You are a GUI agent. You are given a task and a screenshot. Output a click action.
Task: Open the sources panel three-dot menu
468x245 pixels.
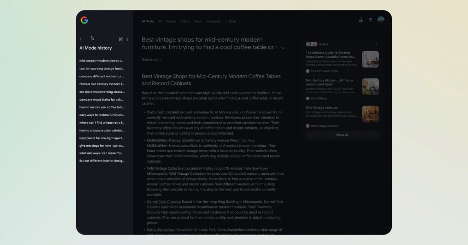coord(376,44)
